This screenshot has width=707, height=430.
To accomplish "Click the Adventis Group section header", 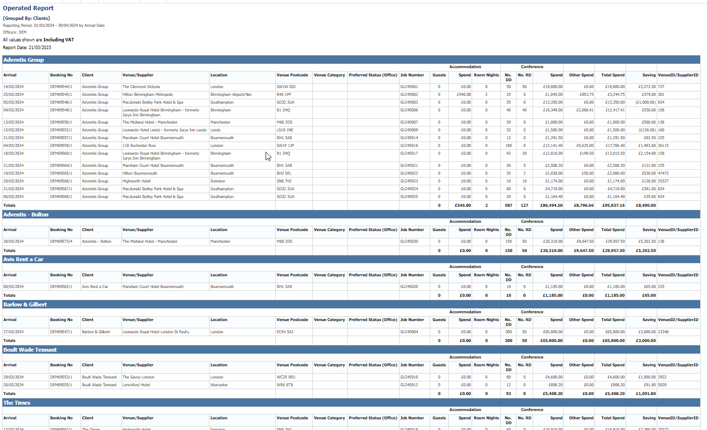I will (351, 60).
